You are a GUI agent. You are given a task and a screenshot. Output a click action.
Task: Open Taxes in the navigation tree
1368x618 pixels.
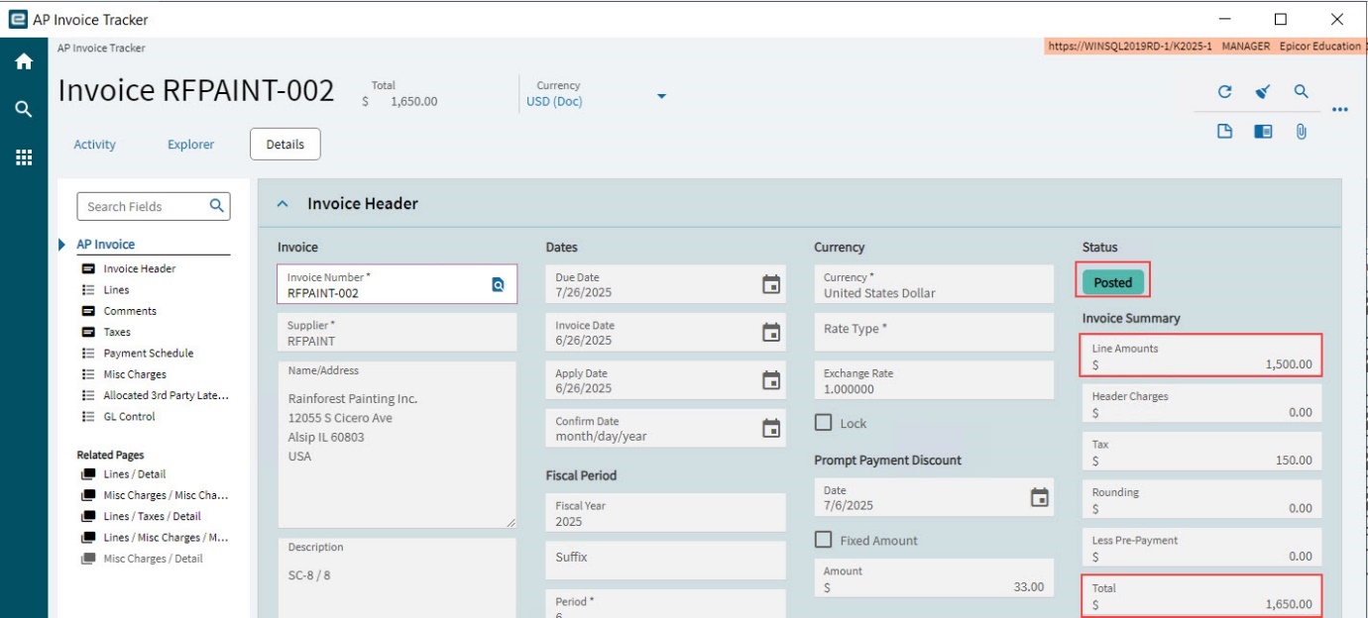[117, 332]
